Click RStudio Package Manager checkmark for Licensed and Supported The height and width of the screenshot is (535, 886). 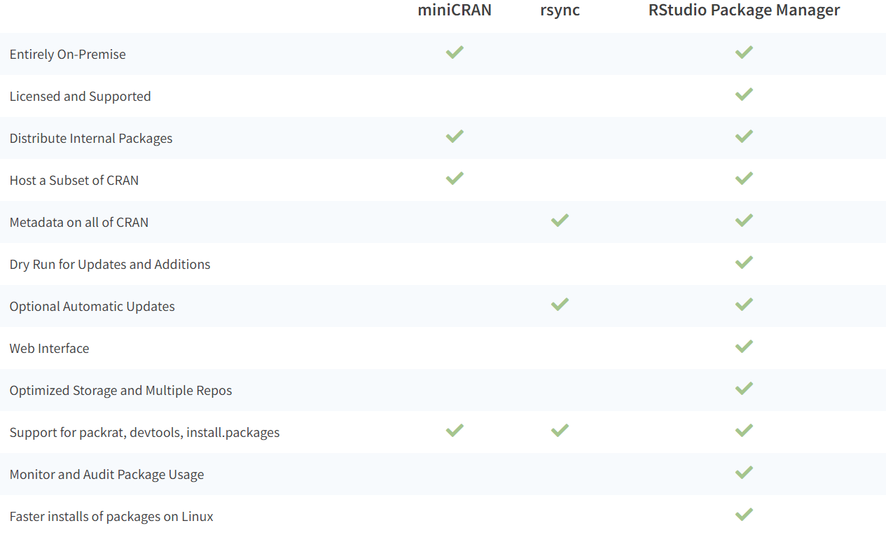click(x=744, y=95)
